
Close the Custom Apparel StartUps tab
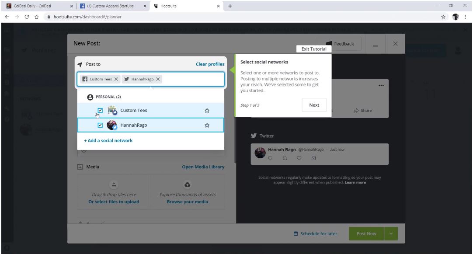pos(145,6)
